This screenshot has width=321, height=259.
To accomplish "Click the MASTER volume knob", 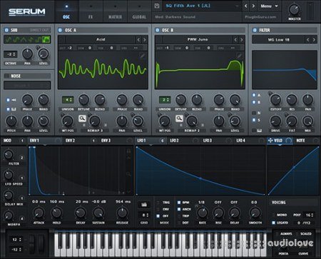I will (x=295, y=9).
